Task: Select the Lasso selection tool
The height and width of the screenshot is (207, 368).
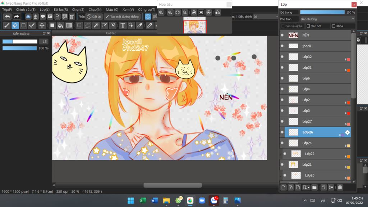Action: click(88, 26)
